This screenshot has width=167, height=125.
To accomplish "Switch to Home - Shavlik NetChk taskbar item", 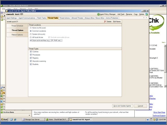I will point(57,120).
